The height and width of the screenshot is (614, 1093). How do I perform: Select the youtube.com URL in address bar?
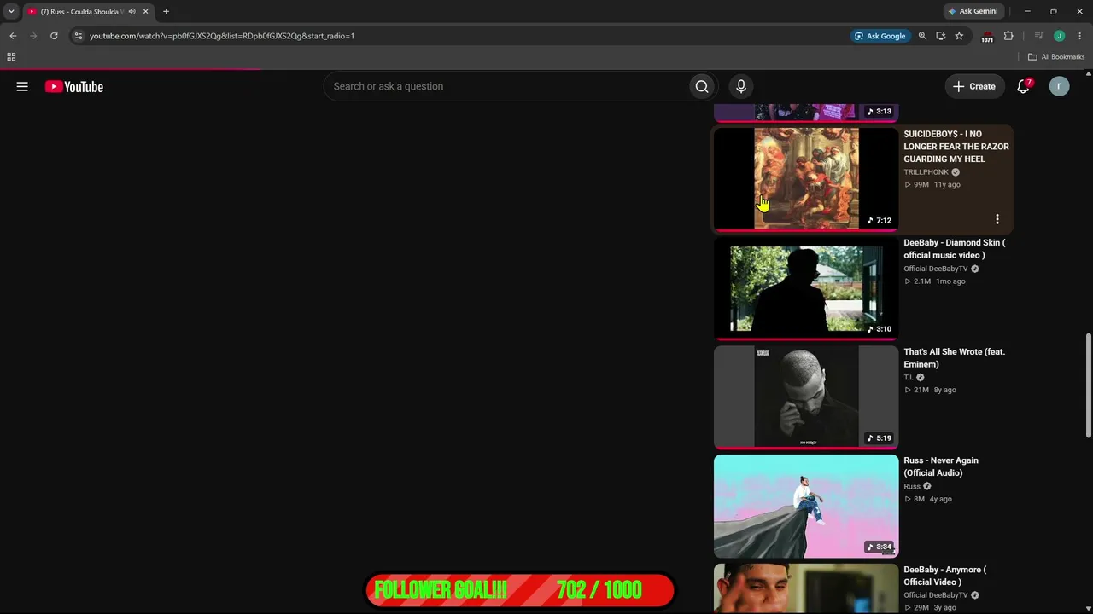[222, 36]
